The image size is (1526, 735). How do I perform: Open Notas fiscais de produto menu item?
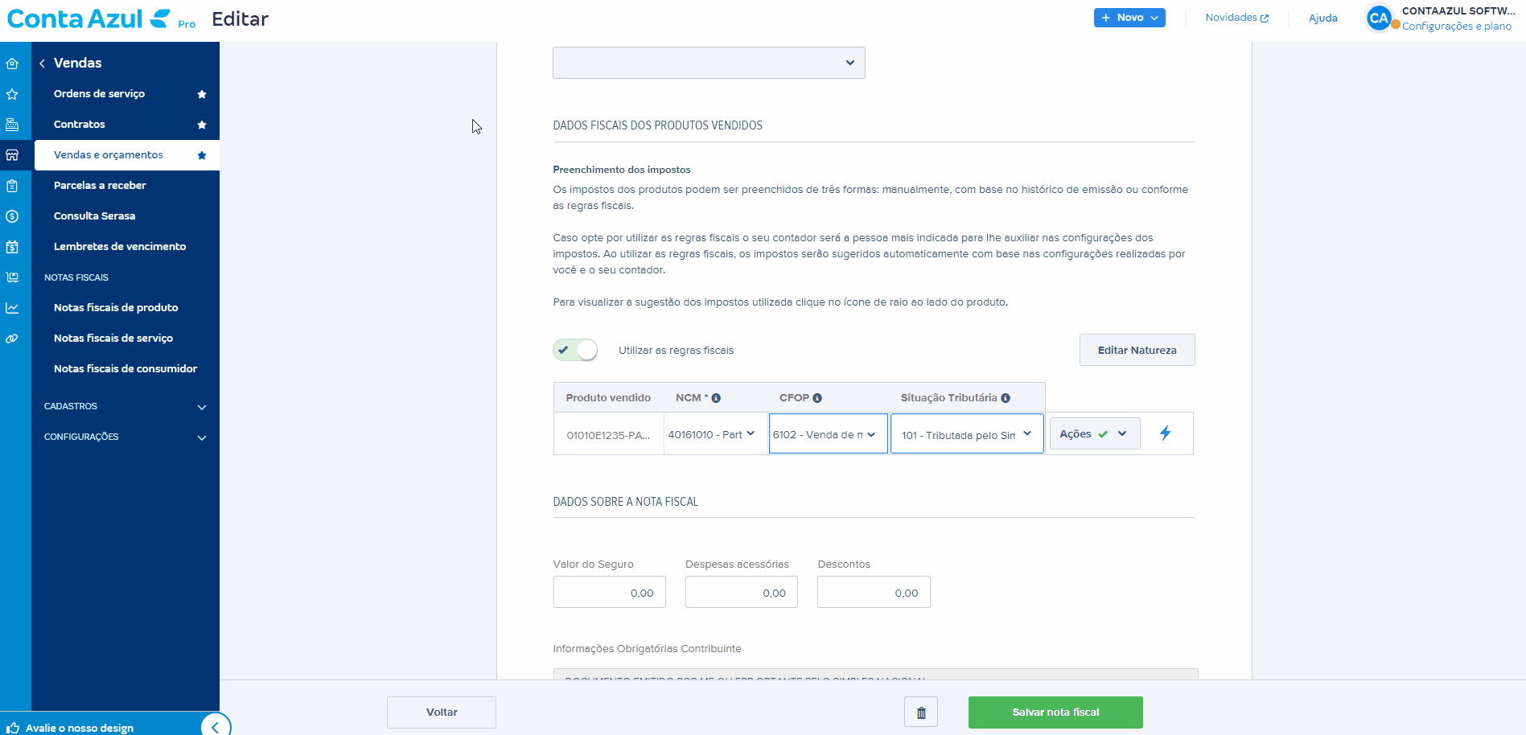click(x=116, y=308)
